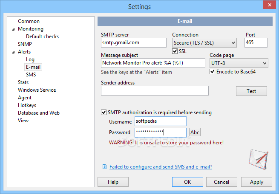Open the failed to configure help link
The image size is (279, 194).
click(x=161, y=167)
